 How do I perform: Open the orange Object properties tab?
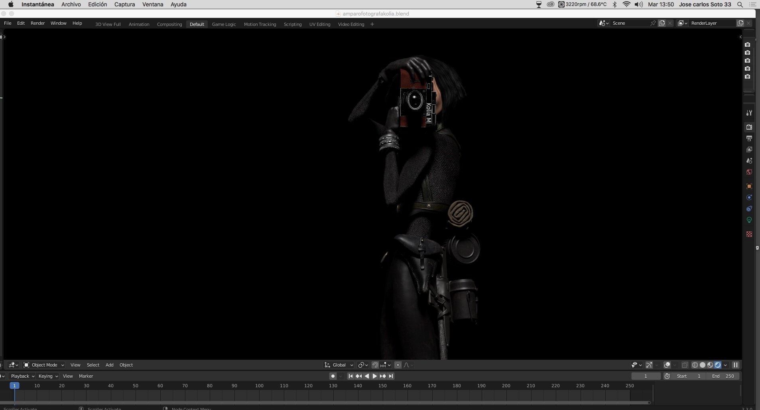coord(749,186)
